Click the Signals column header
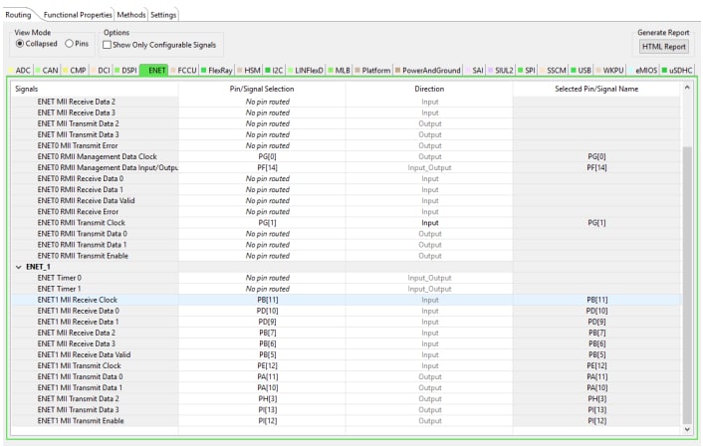The image size is (703, 447). [94, 90]
